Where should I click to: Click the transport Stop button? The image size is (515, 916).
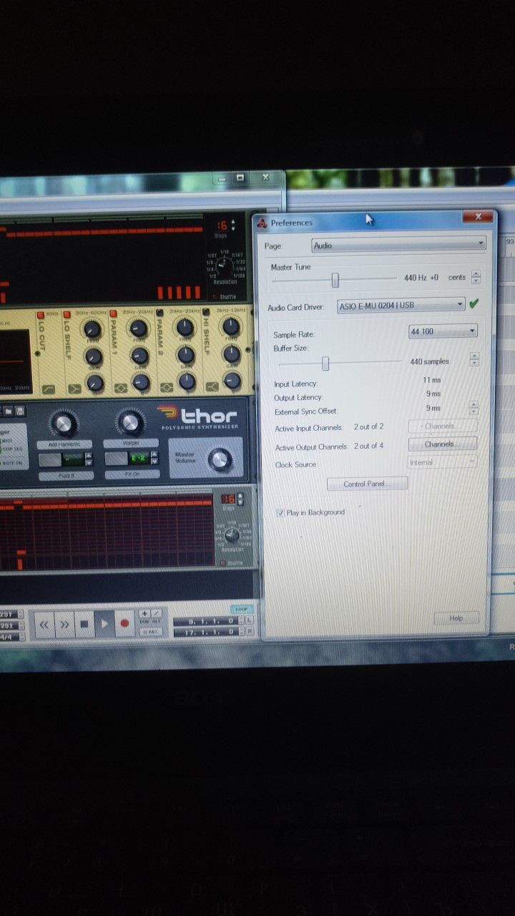(84, 624)
